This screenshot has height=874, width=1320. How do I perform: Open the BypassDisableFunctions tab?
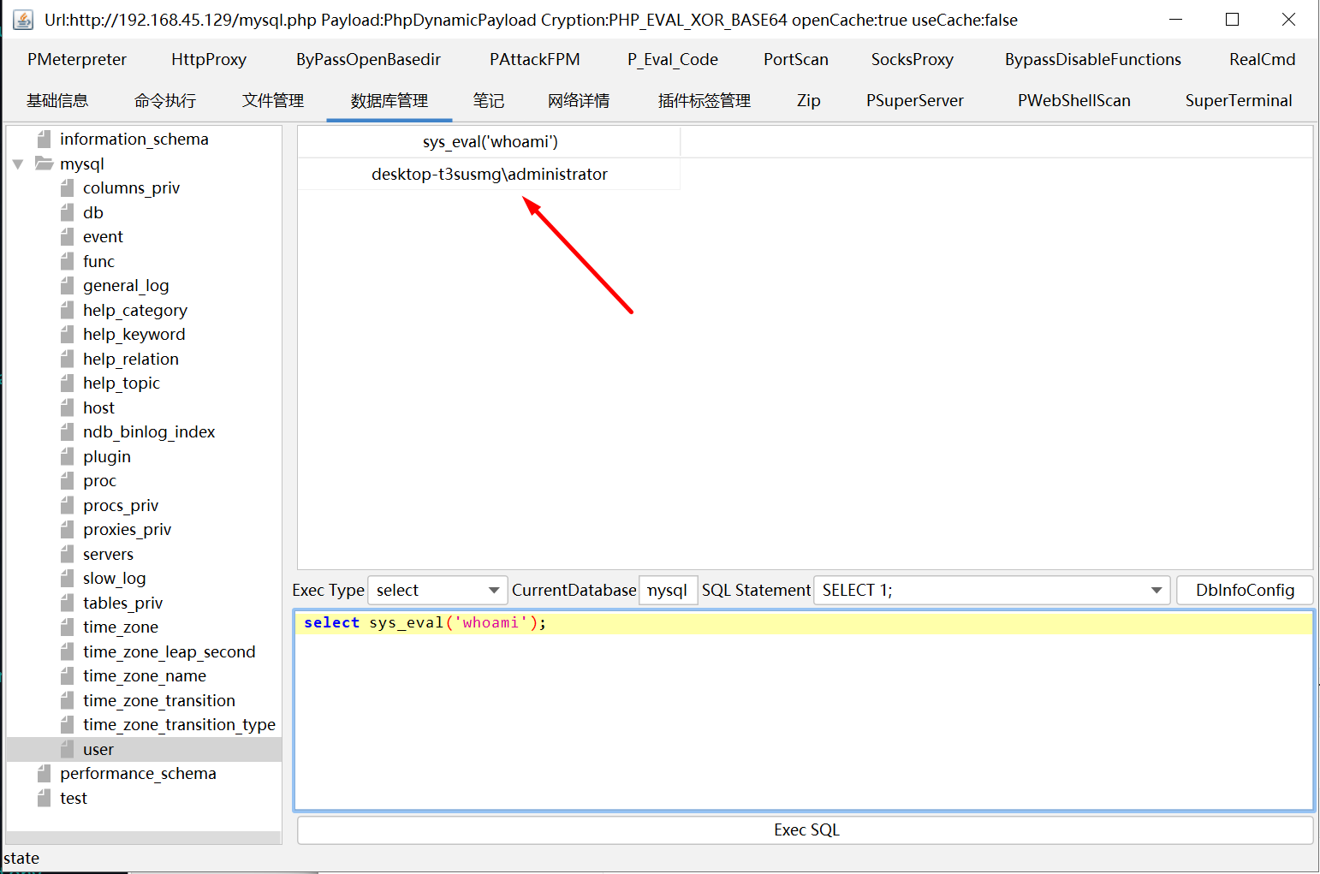[1093, 59]
